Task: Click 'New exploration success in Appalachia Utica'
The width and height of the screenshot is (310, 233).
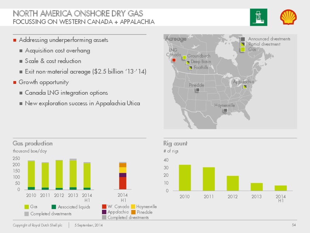Action: tap(83, 103)
